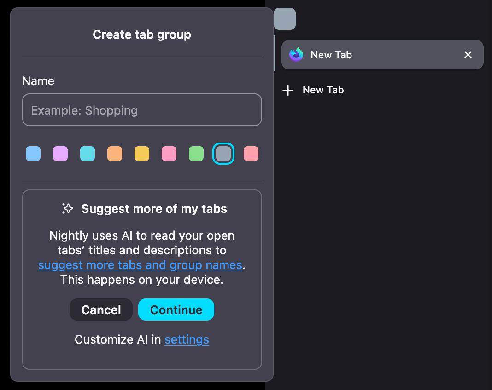Click Continue to enable AI suggestions
The image size is (492, 390).
(176, 310)
